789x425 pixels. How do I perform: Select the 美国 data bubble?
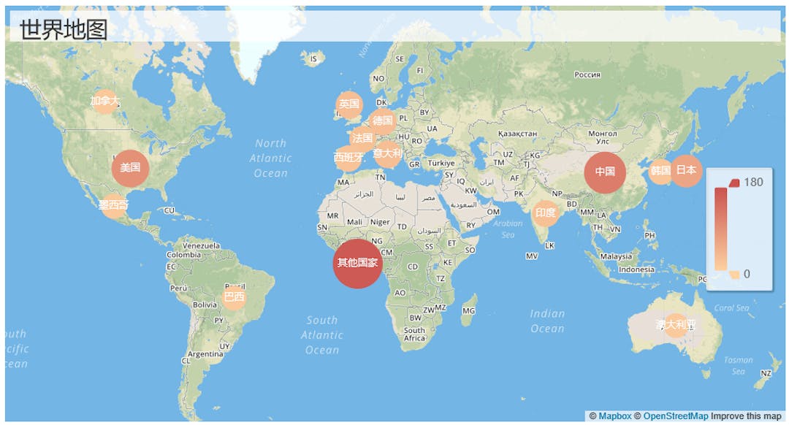[131, 167]
